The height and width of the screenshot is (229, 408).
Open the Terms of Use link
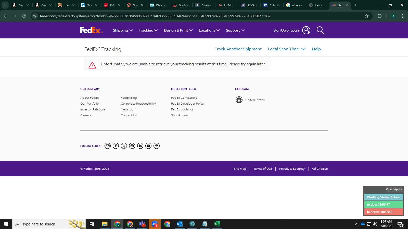pos(263,169)
